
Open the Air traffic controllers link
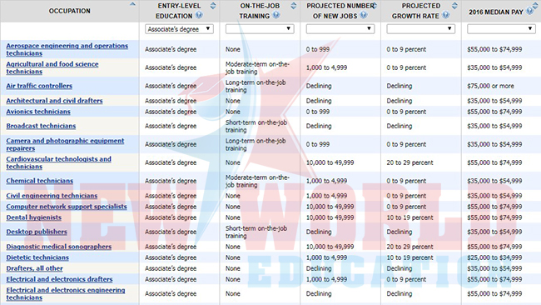(39, 86)
